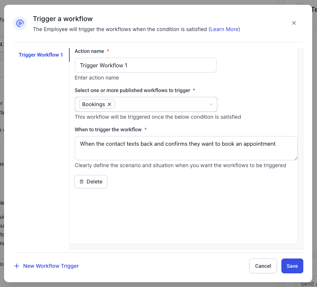Click the trash can icon

82,182
